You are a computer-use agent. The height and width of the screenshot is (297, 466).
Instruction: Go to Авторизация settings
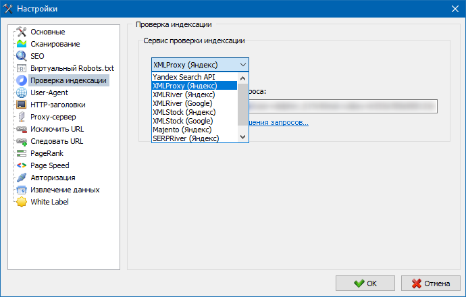(53, 178)
